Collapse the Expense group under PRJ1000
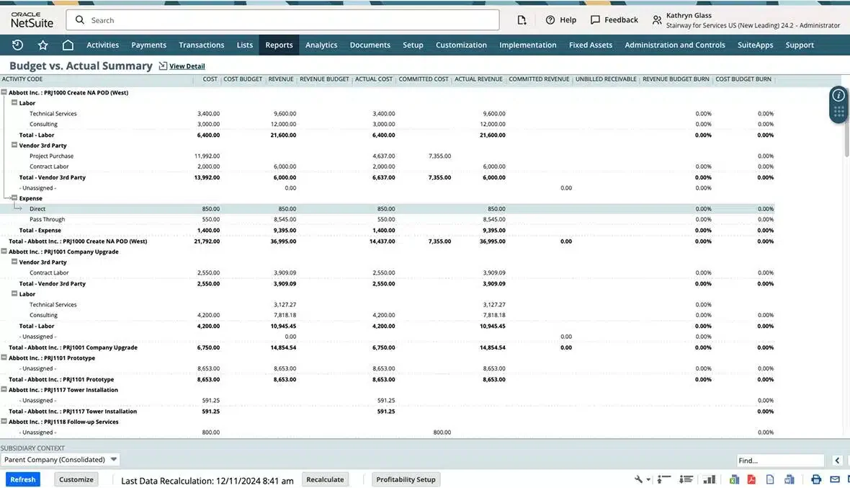 (x=14, y=198)
